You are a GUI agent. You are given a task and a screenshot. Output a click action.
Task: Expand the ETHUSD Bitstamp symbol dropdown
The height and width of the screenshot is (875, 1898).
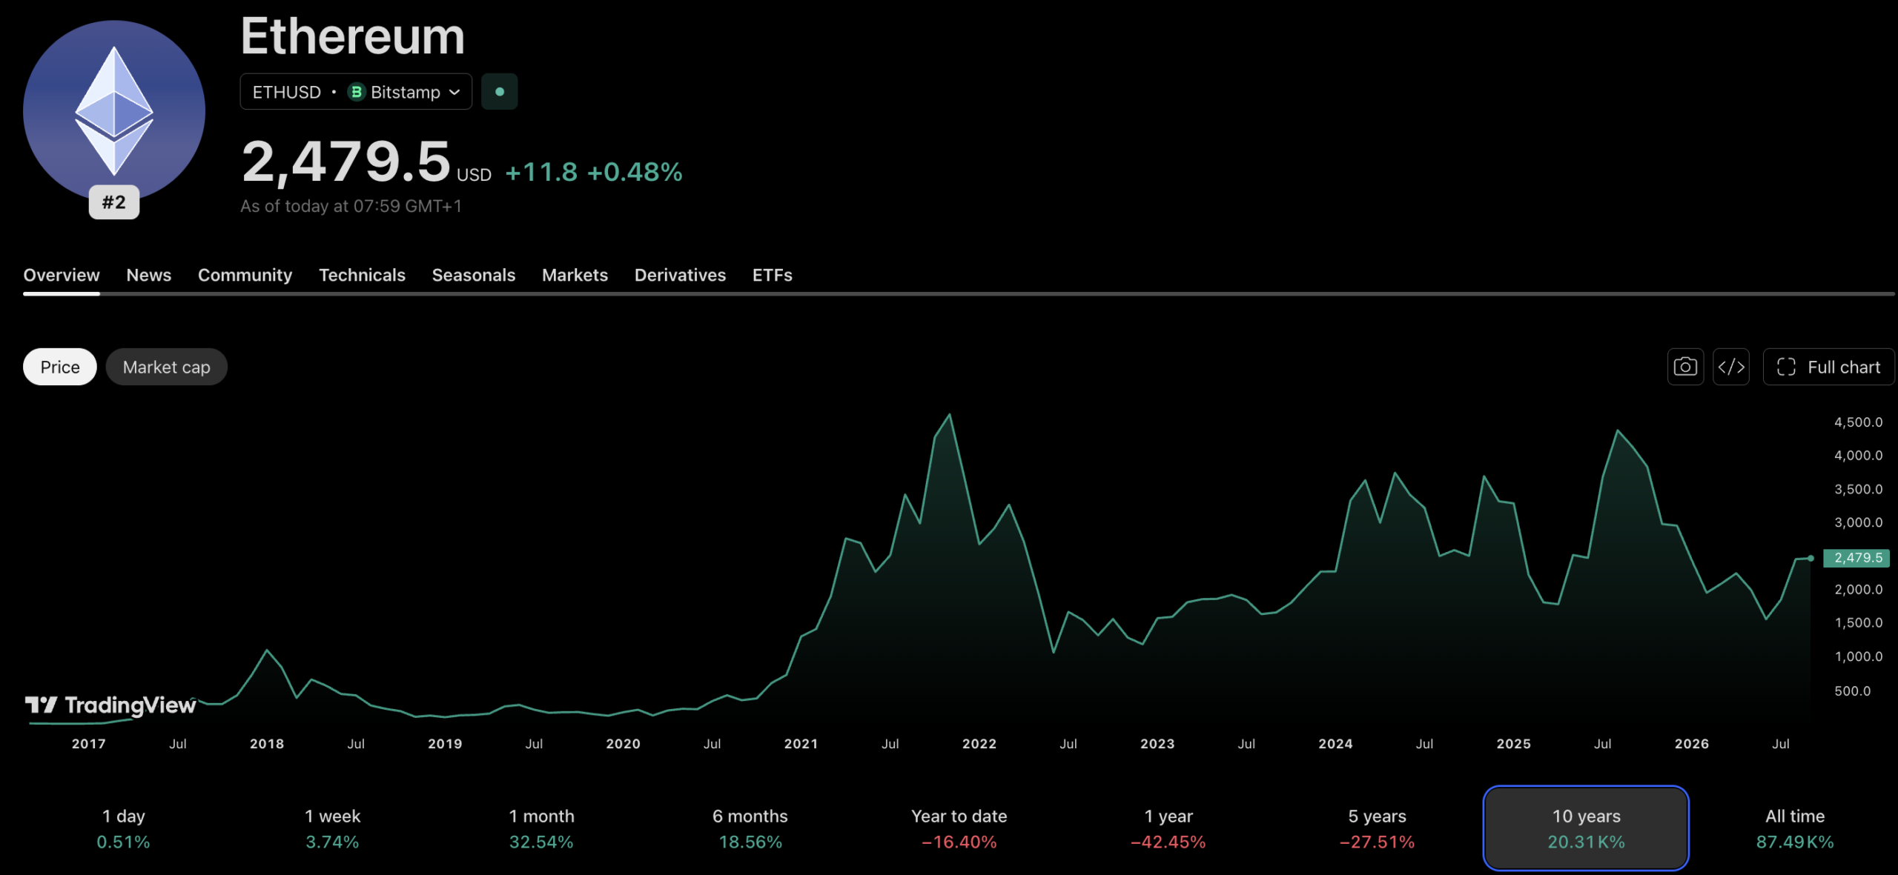pos(356,92)
